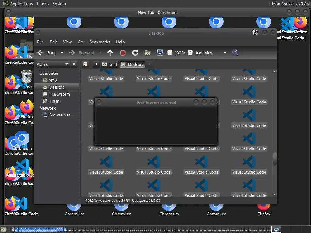
Task: Click 'New Tab - Chromium' window title
Action: (158, 12)
